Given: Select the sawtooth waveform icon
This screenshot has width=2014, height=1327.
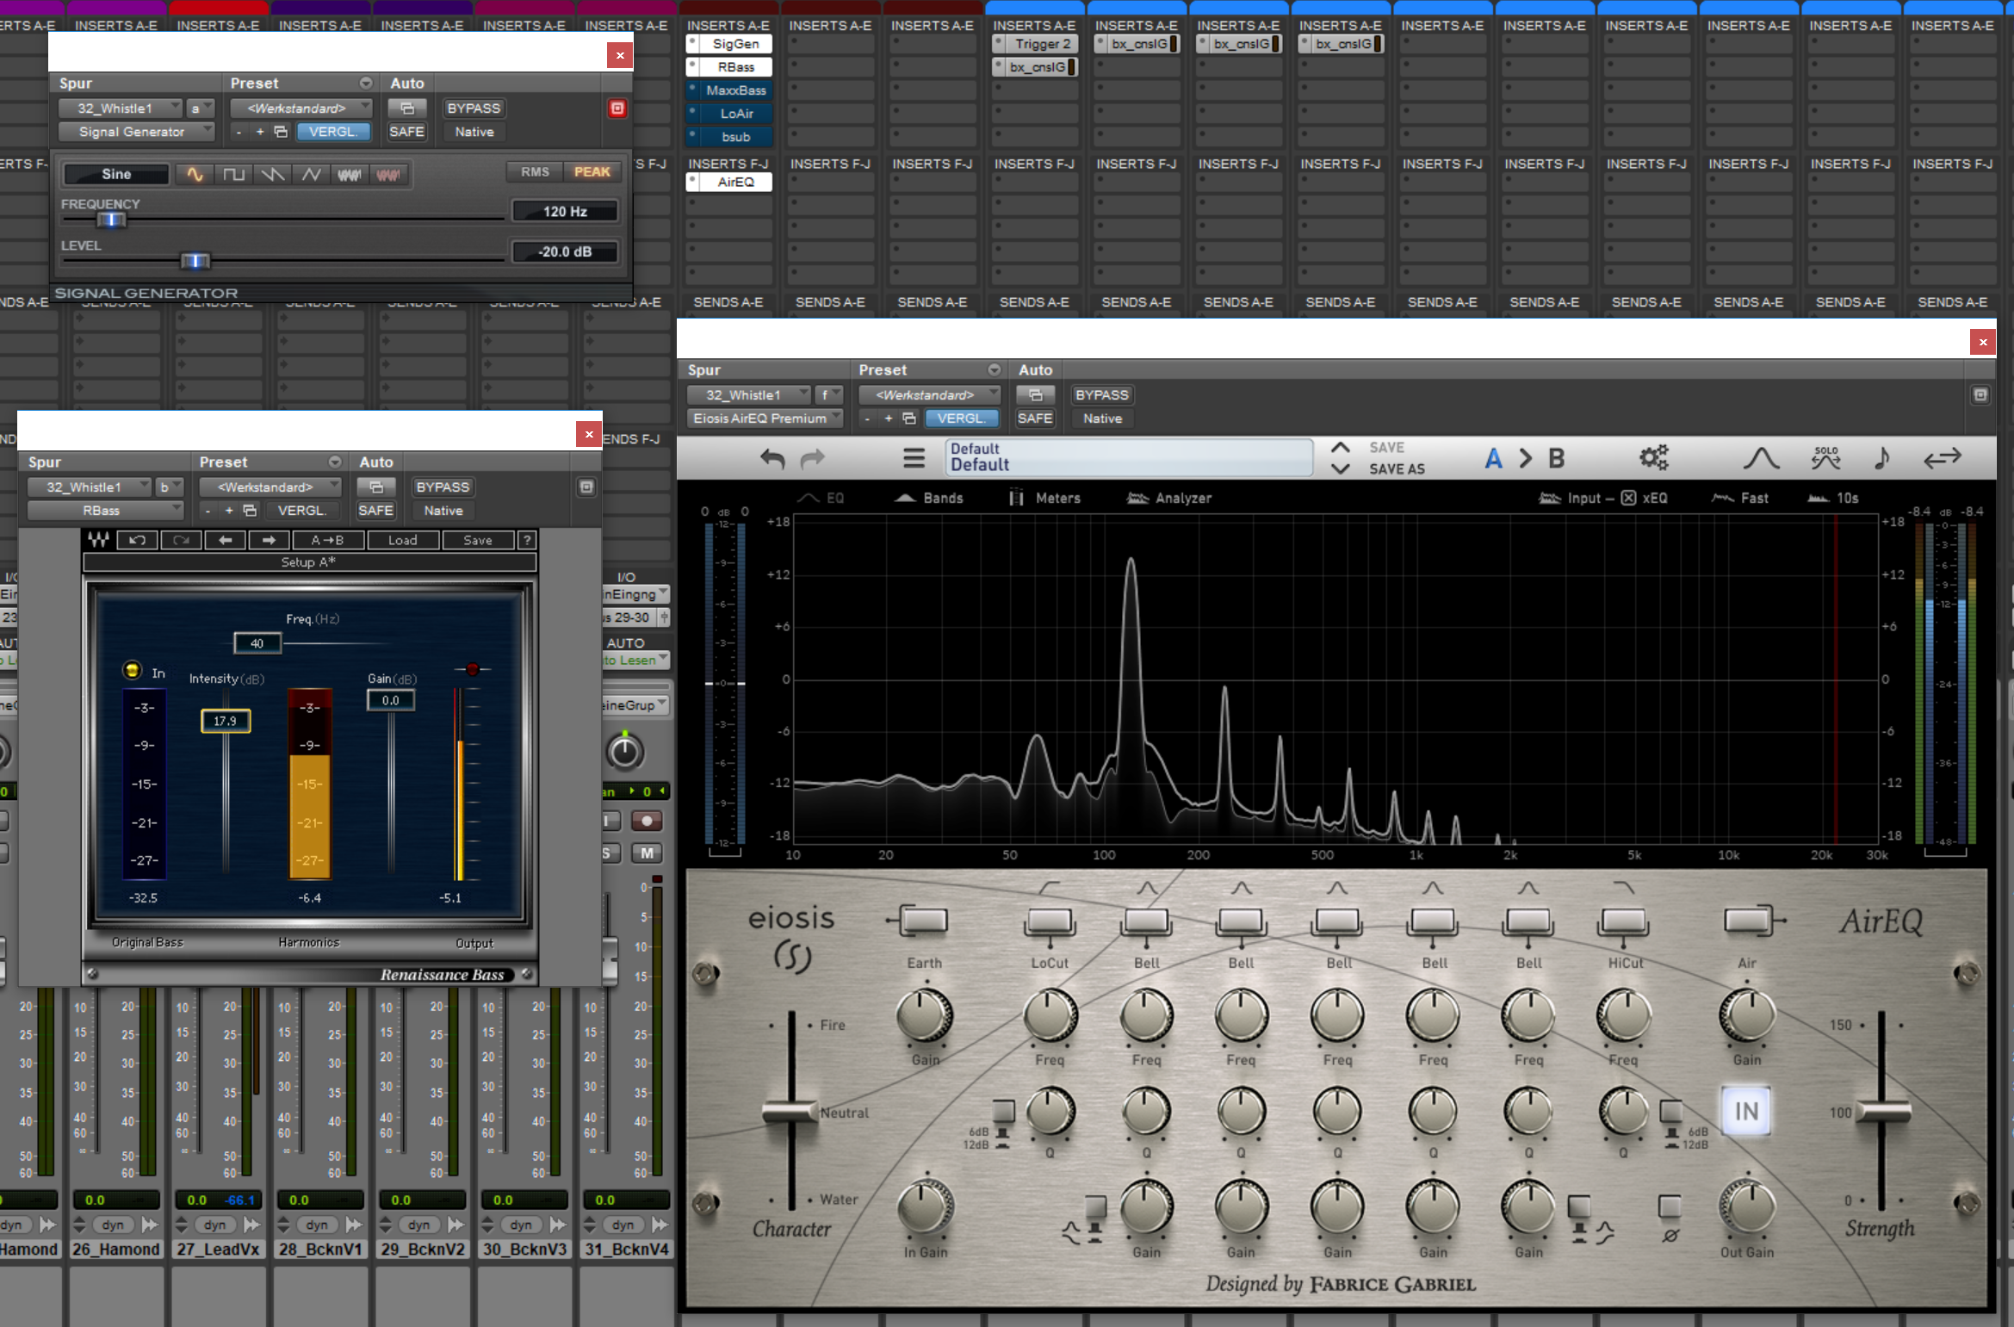Looking at the screenshot, I should (272, 175).
